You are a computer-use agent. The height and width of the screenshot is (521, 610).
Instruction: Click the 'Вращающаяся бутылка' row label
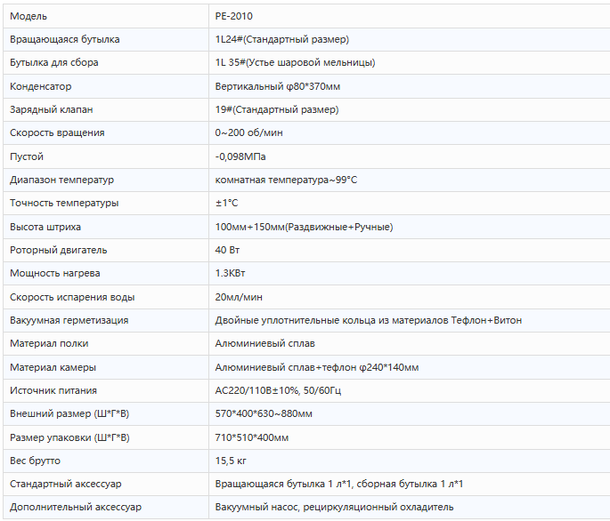pyautogui.click(x=65, y=40)
